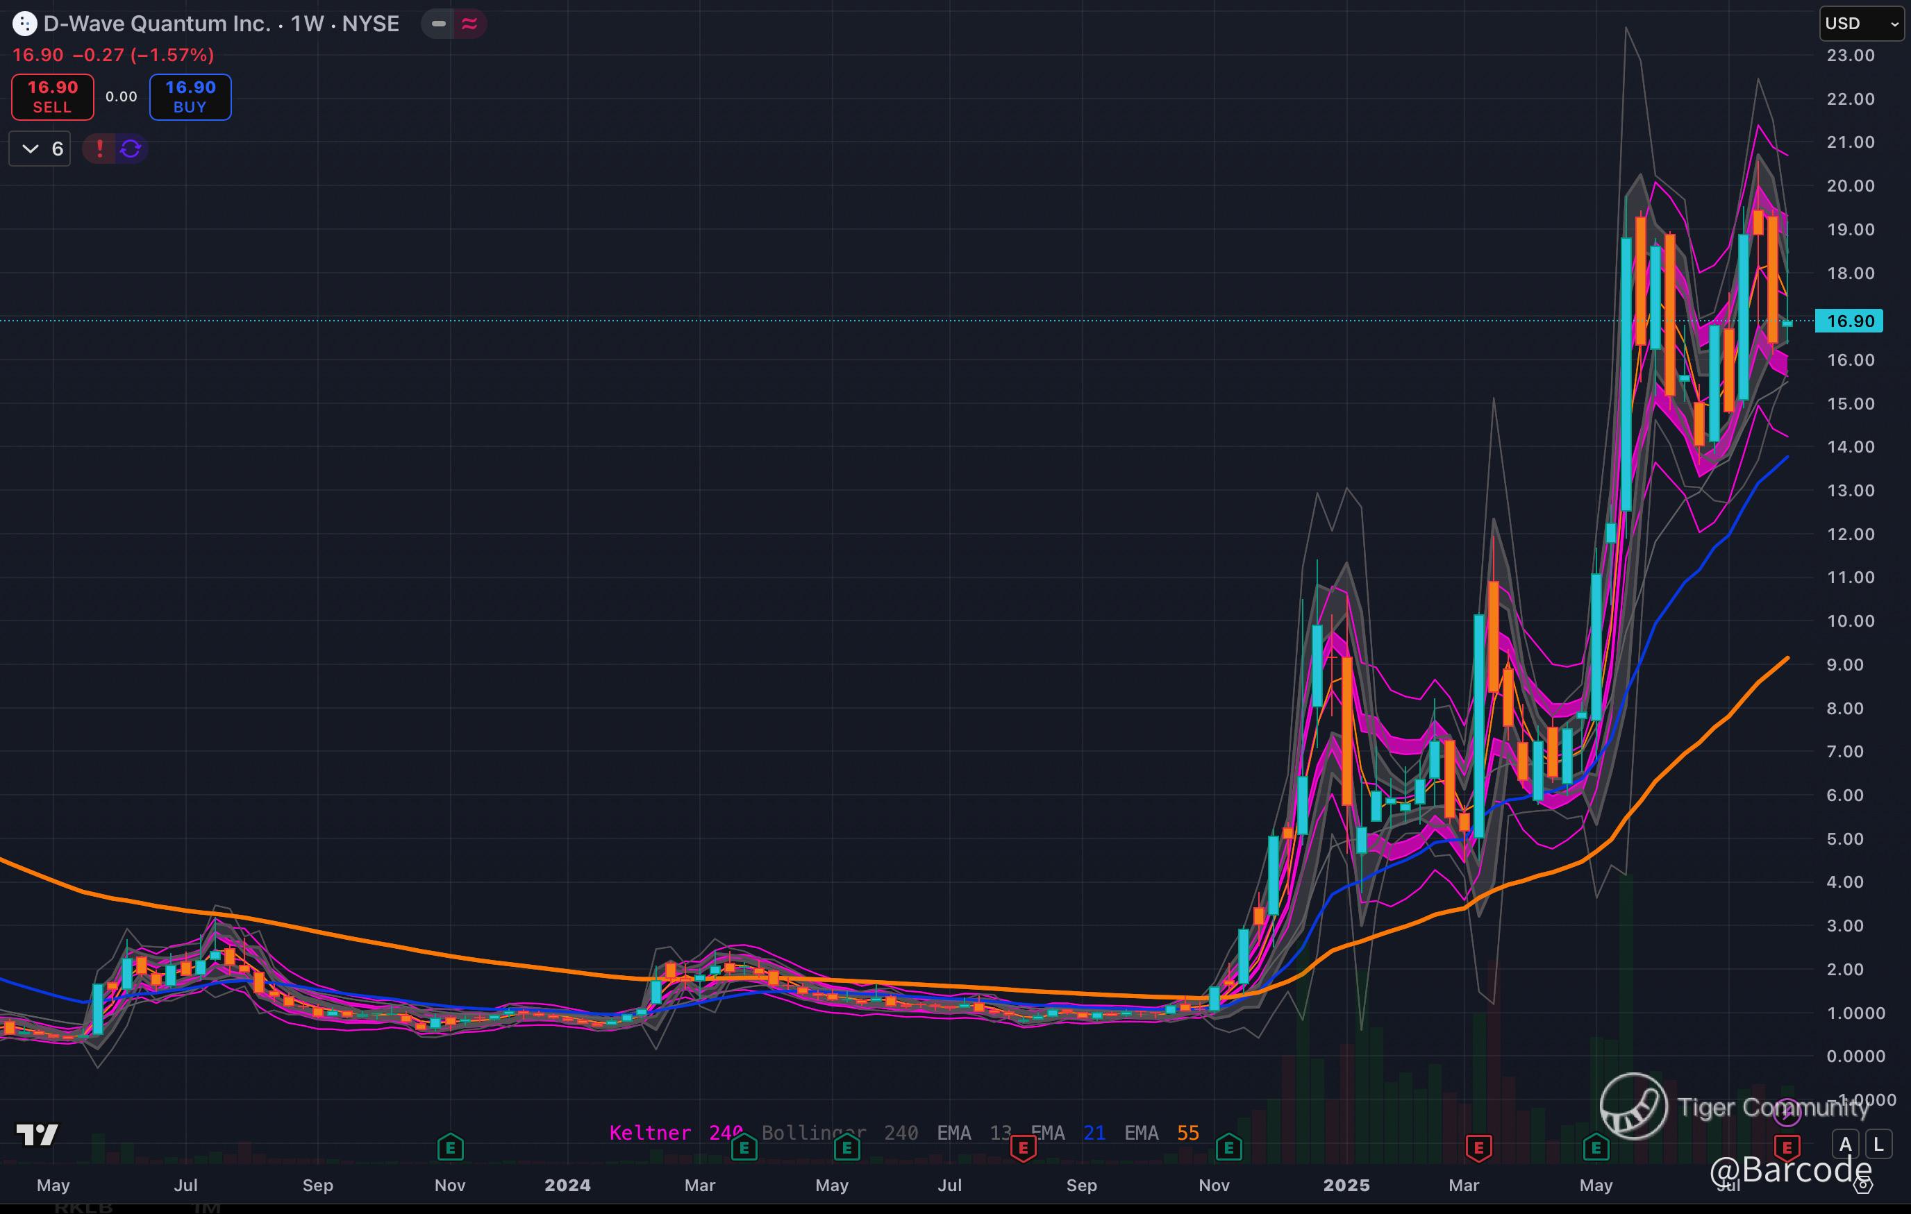Open the red earnings marker near Mar 2025
Screen dimensions: 1911x1214
1478,1147
